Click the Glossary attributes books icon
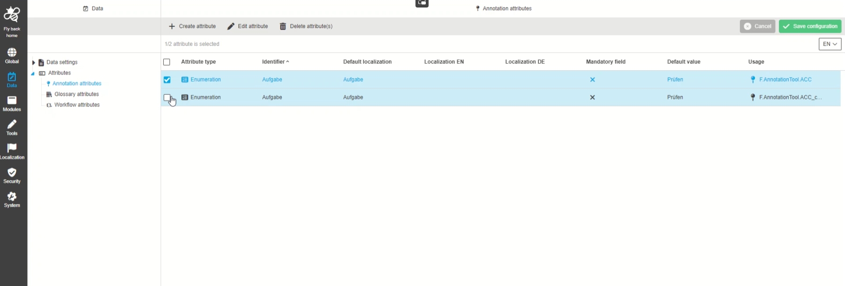 click(x=49, y=94)
